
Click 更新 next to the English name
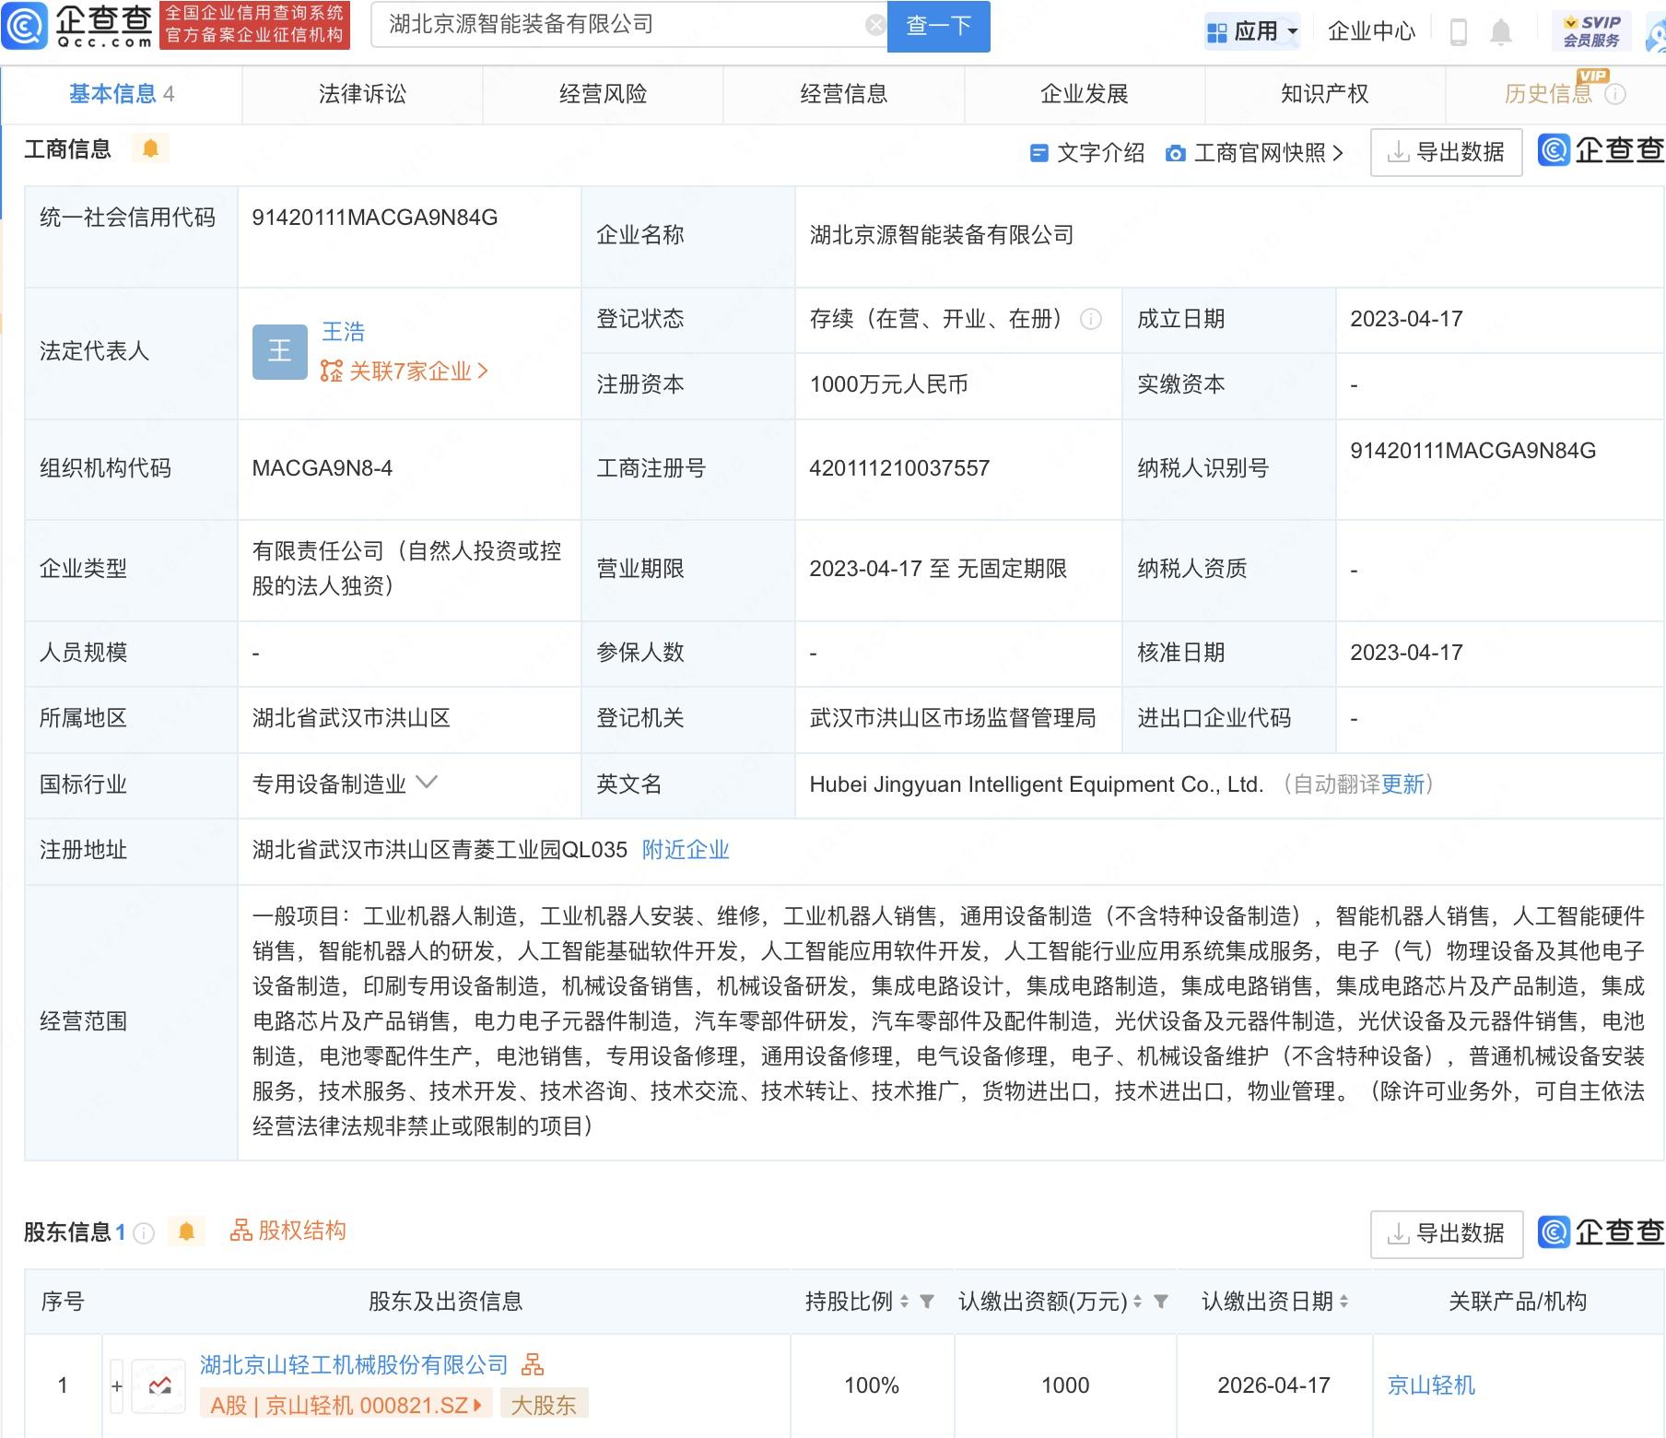pos(1402,784)
